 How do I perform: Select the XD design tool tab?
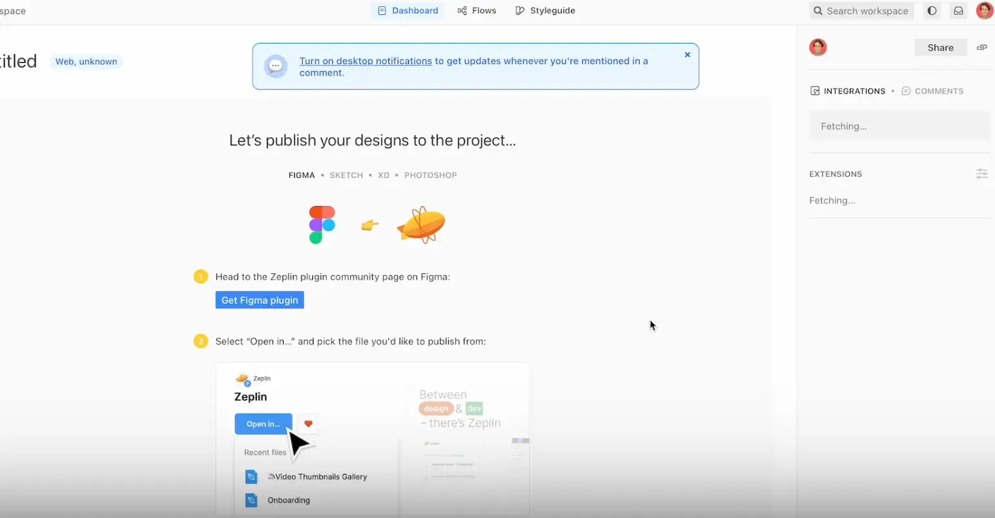tap(384, 175)
